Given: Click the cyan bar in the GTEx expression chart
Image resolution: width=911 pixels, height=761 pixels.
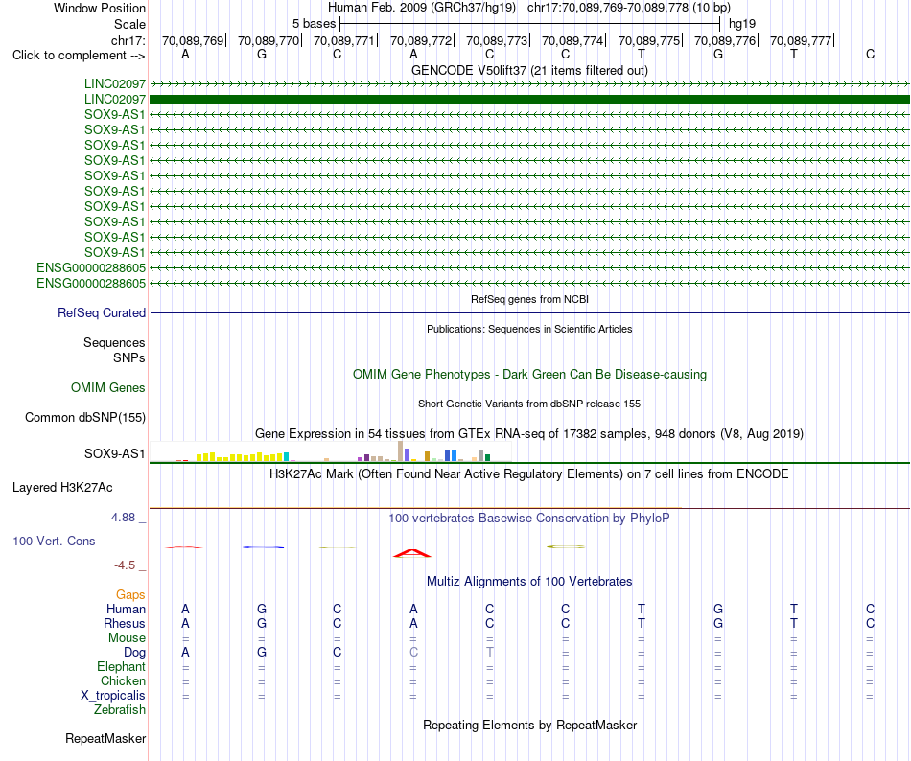Looking at the screenshot, I should tap(287, 457).
